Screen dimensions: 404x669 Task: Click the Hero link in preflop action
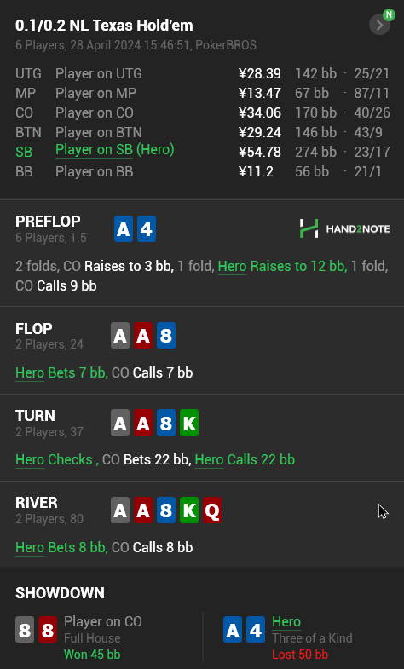point(232,266)
